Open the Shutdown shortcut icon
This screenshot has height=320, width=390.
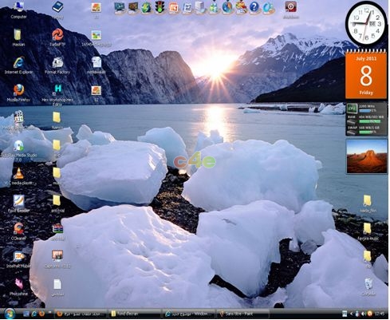pos(291,10)
